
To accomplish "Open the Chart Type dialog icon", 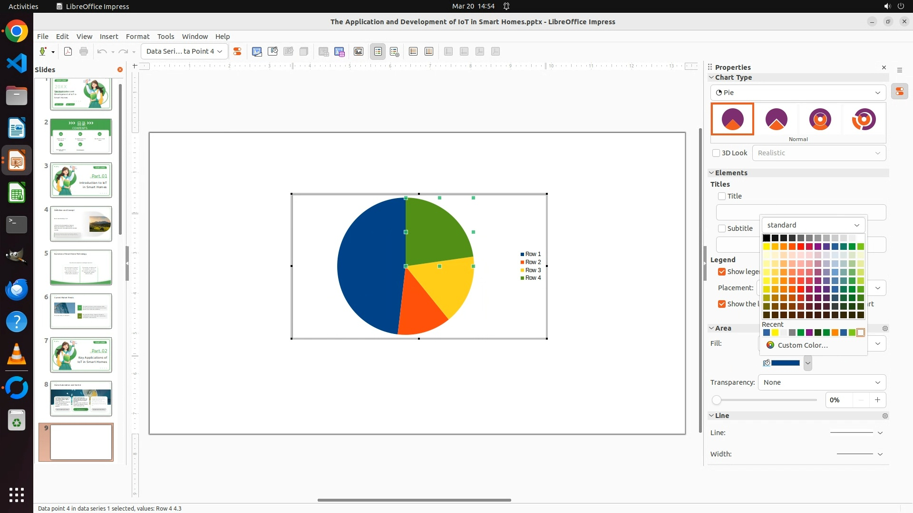I will point(257,51).
